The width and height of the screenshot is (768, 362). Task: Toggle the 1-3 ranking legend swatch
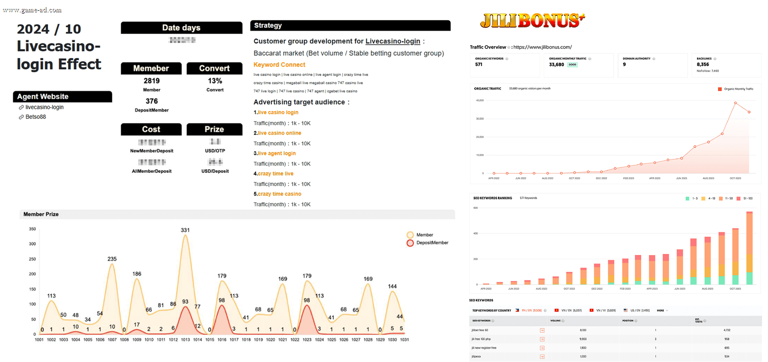point(687,198)
